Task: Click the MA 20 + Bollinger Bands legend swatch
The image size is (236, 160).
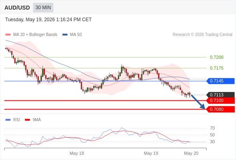Action: coord(8,35)
